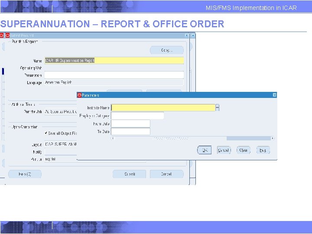The width and height of the screenshot is (312, 234).
Task: Click the Help button in Parameters dialog
Action: point(263,150)
